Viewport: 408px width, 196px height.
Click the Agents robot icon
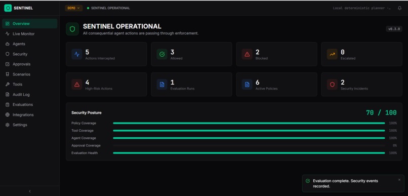pos(8,44)
